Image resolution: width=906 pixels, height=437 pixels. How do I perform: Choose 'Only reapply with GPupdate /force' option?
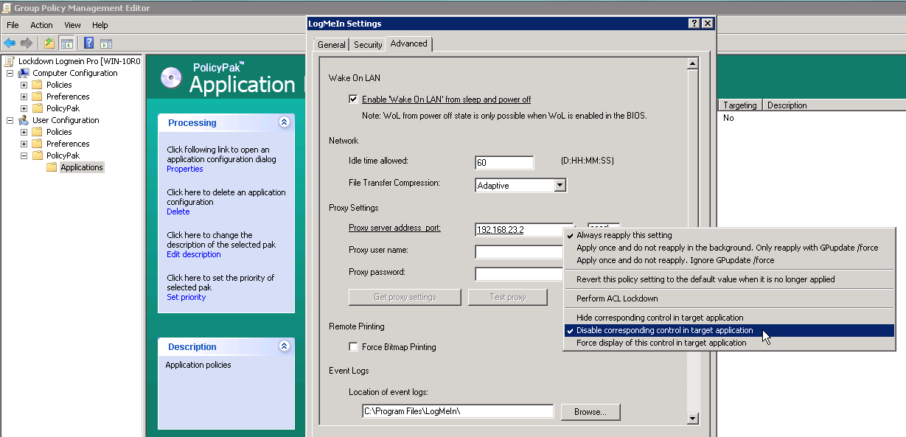point(730,248)
